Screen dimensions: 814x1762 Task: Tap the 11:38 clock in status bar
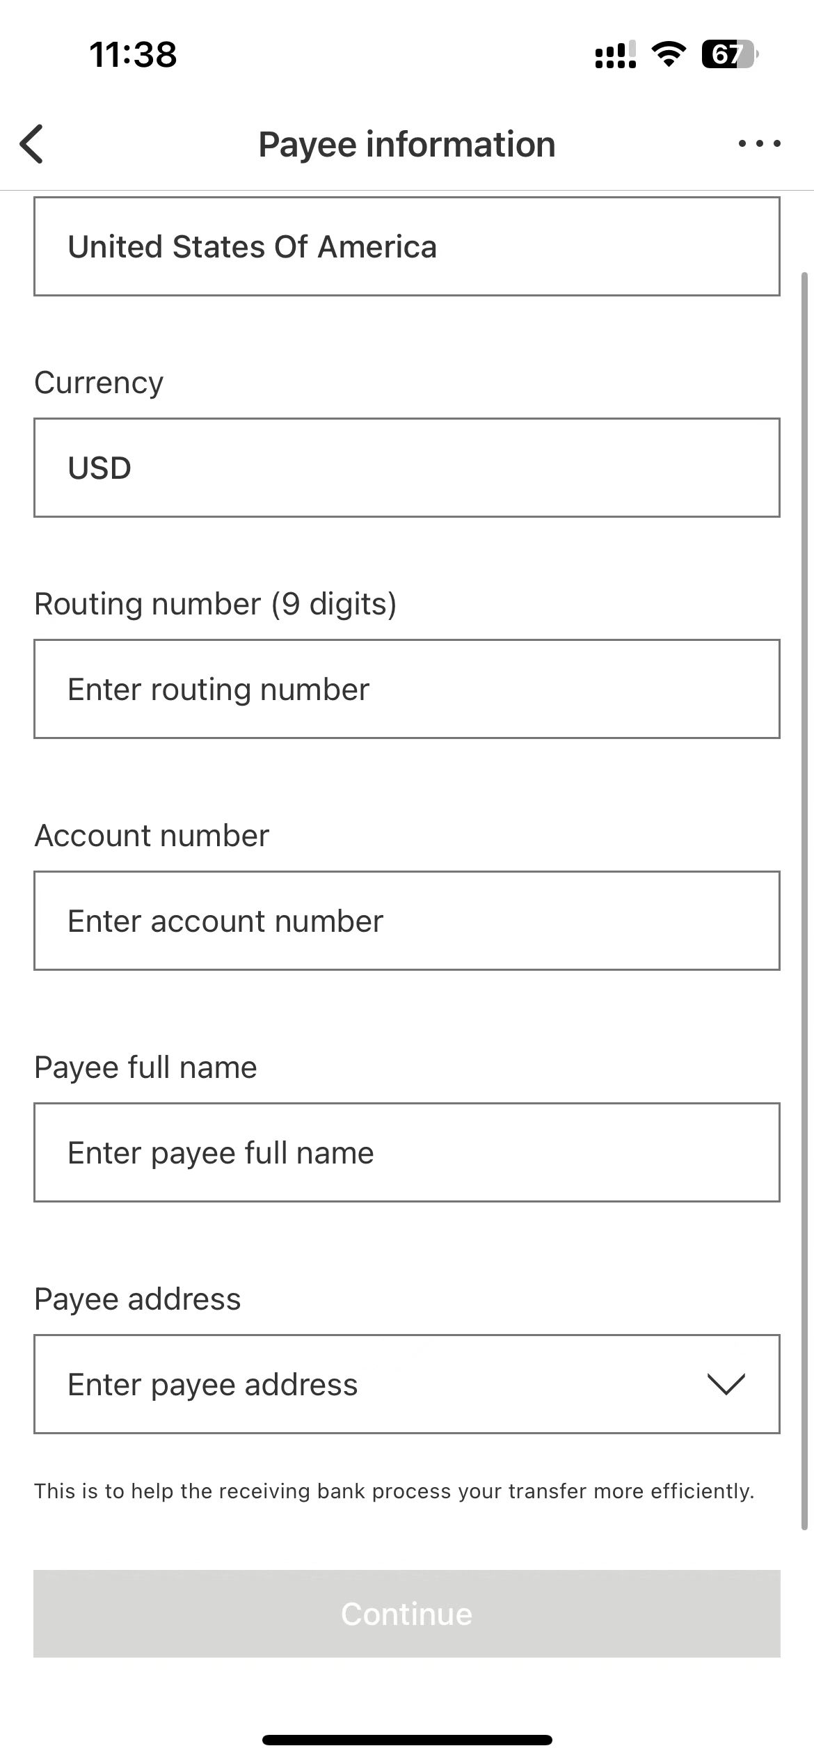[133, 54]
